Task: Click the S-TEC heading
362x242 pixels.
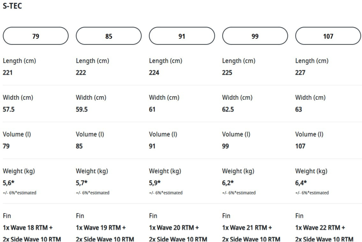Action: [x=13, y=6]
